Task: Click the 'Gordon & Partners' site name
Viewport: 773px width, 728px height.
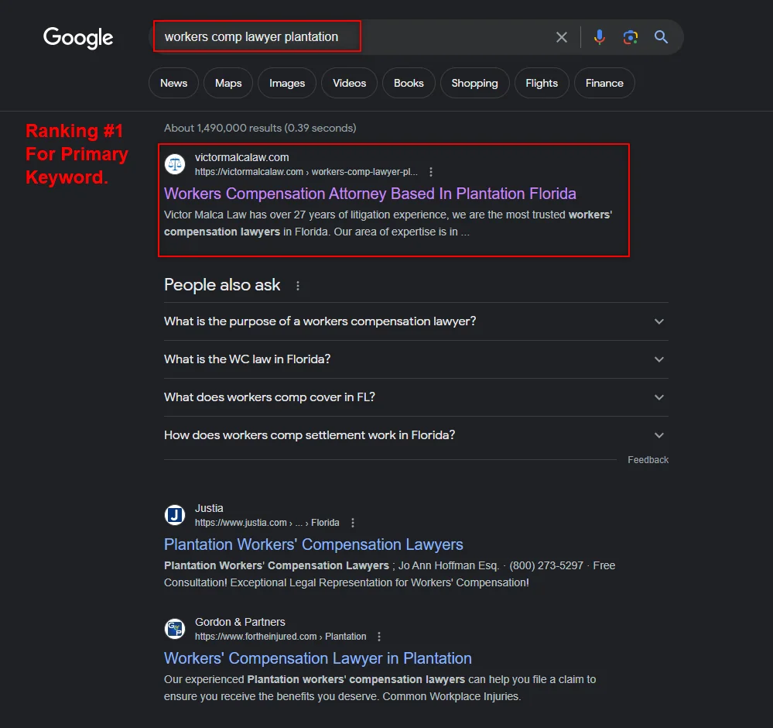Action: [x=240, y=622]
